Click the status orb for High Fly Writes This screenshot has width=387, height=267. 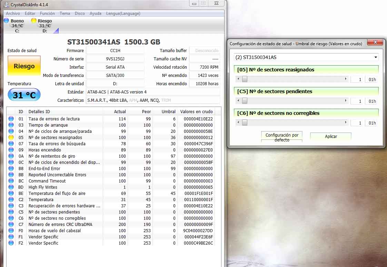[11, 187]
